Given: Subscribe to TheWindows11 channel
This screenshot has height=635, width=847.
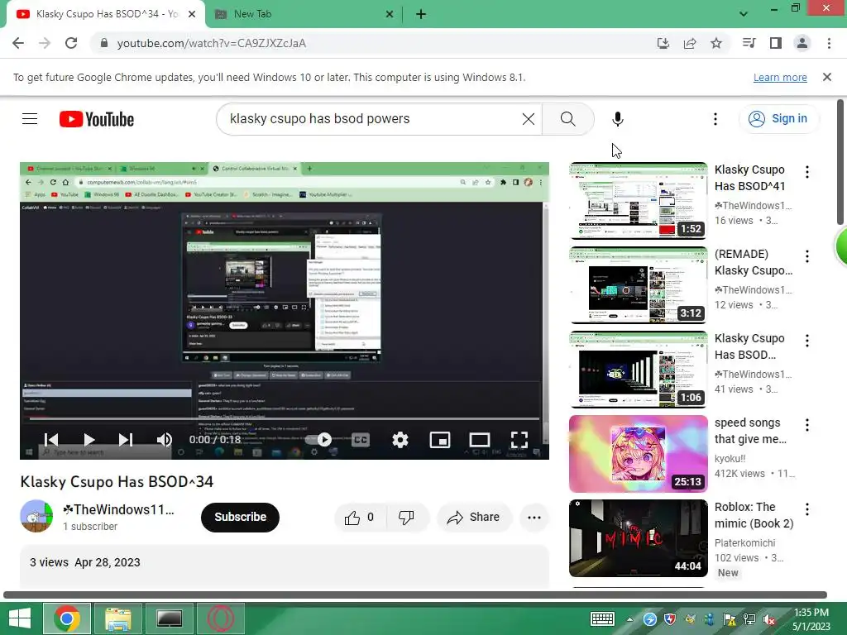Looking at the screenshot, I should (x=241, y=518).
